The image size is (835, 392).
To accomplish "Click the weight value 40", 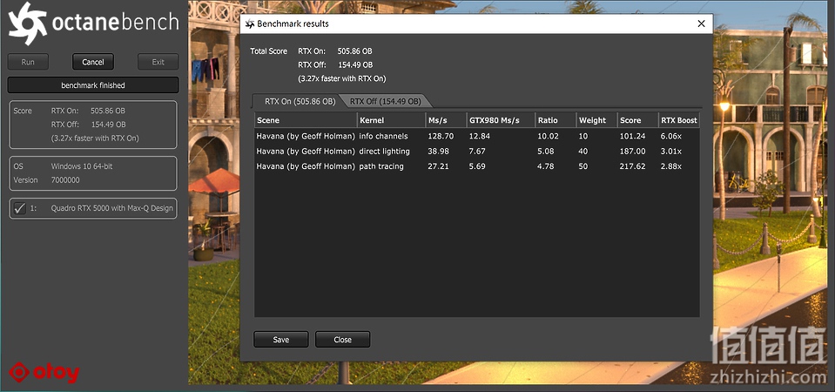I will 583,152.
